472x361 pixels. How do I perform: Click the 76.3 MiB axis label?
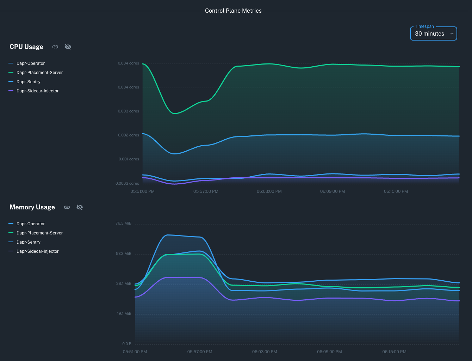click(x=123, y=224)
